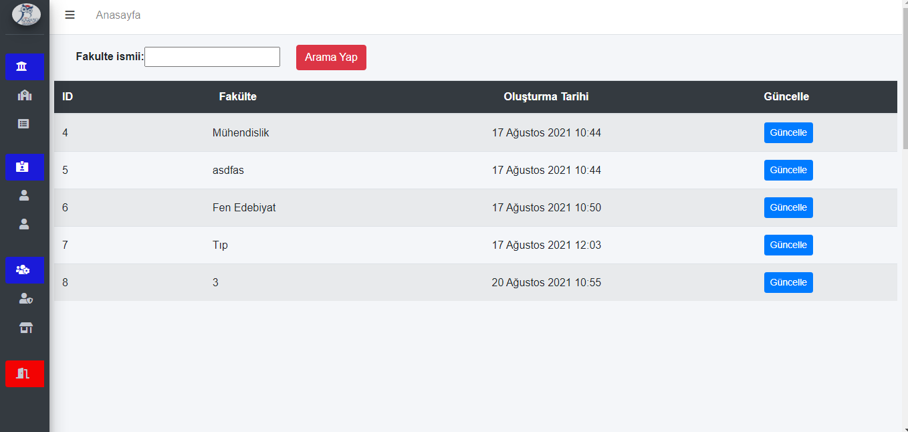
Task: Click the owl logo in sidebar
Action: pyautogui.click(x=26, y=14)
